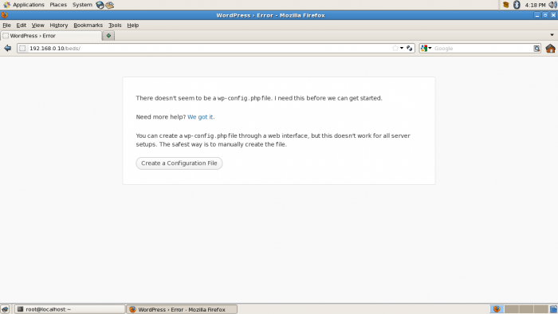Open a new tab with the plus button
The width and height of the screenshot is (558, 314).
pos(108,36)
